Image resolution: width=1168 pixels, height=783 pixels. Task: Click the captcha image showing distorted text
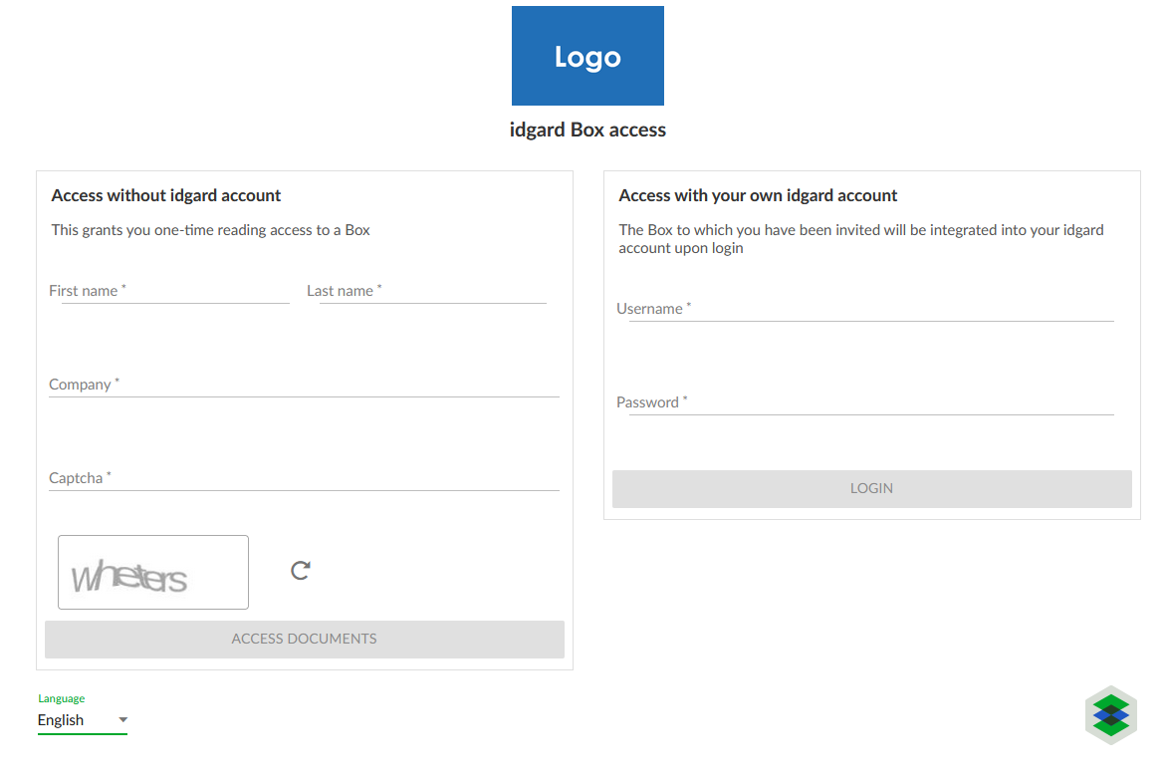pos(153,572)
